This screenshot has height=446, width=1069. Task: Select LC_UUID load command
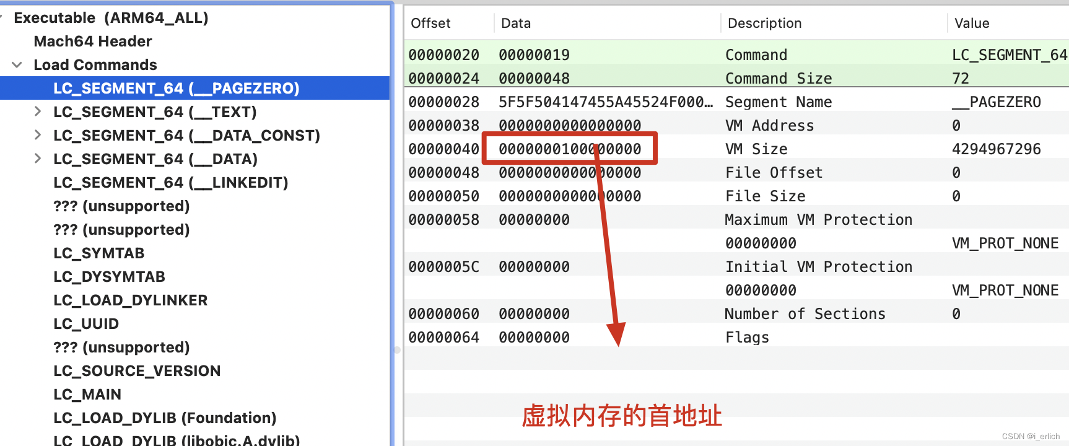[x=86, y=324]
